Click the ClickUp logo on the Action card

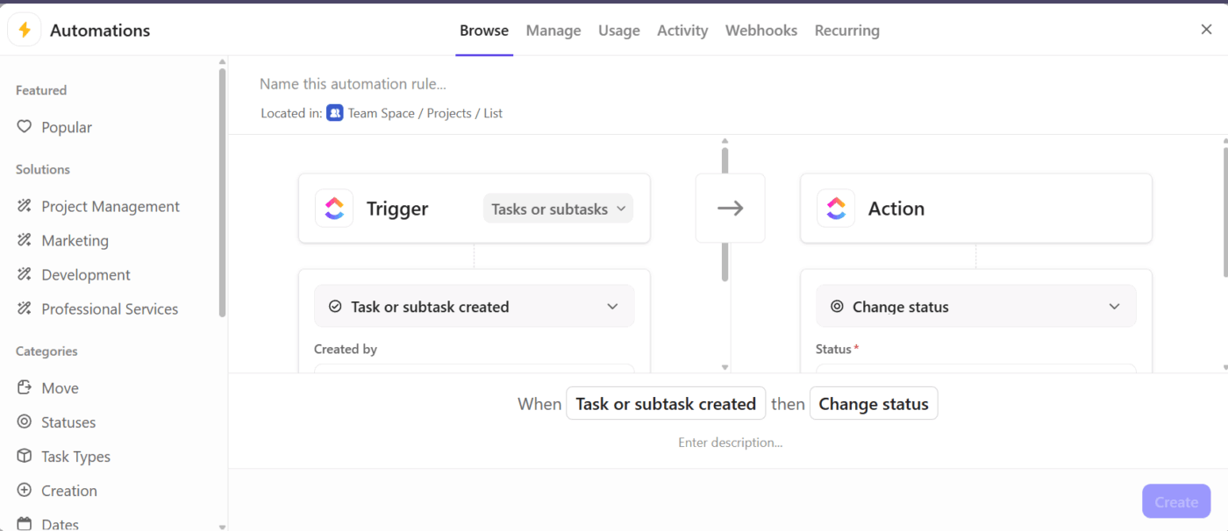tap(835, 208)
